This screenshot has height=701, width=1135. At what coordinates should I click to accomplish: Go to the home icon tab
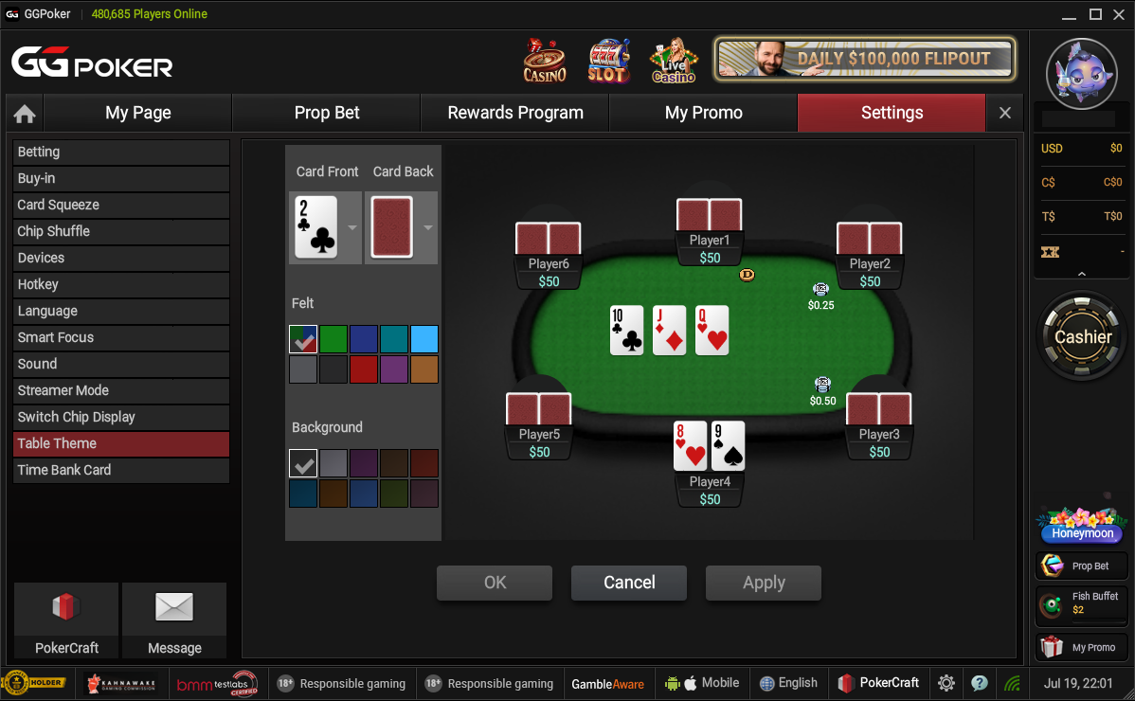[25, 114]
